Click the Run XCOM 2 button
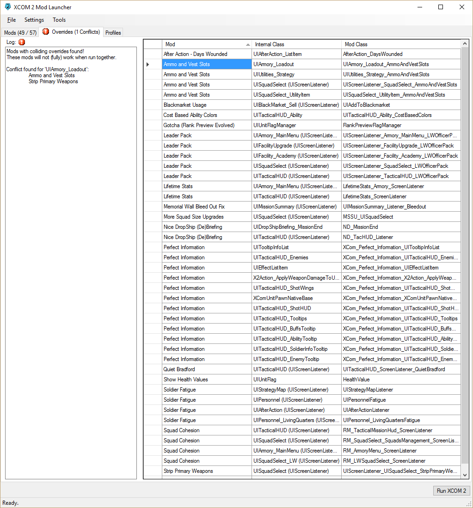The height and width of the screenshot is (508, 473). tap(451, 490)
